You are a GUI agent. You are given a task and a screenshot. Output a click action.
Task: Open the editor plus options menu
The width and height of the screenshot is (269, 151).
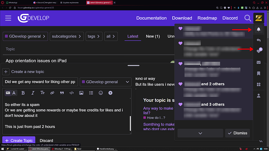pyautogui.click(x=110, y=93)
